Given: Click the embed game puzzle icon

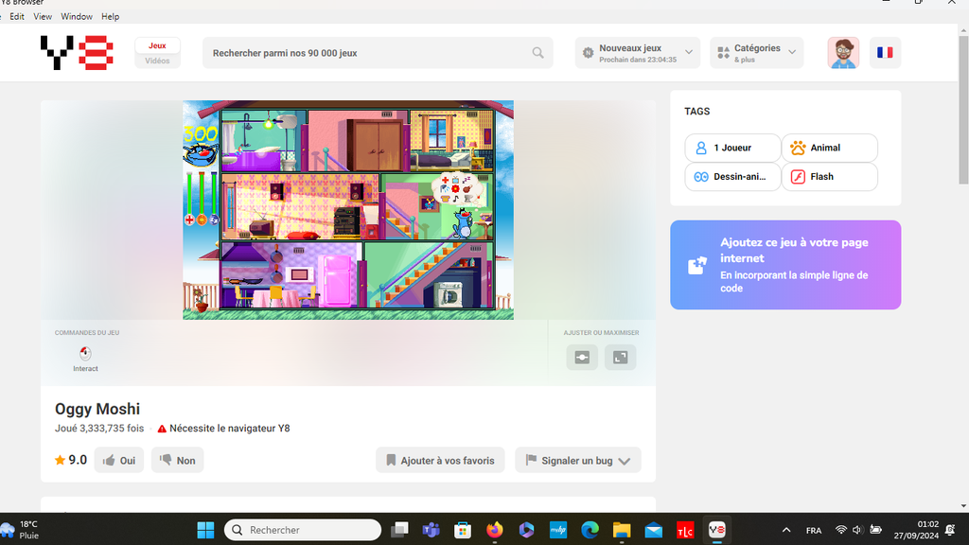Looking at the screenshot, I should tap(696, 266).
